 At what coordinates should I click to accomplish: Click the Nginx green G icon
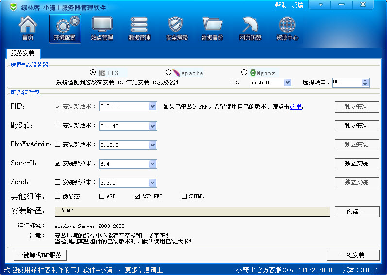(x=253, y=73)
